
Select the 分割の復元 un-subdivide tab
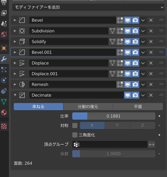coord(88,107)
